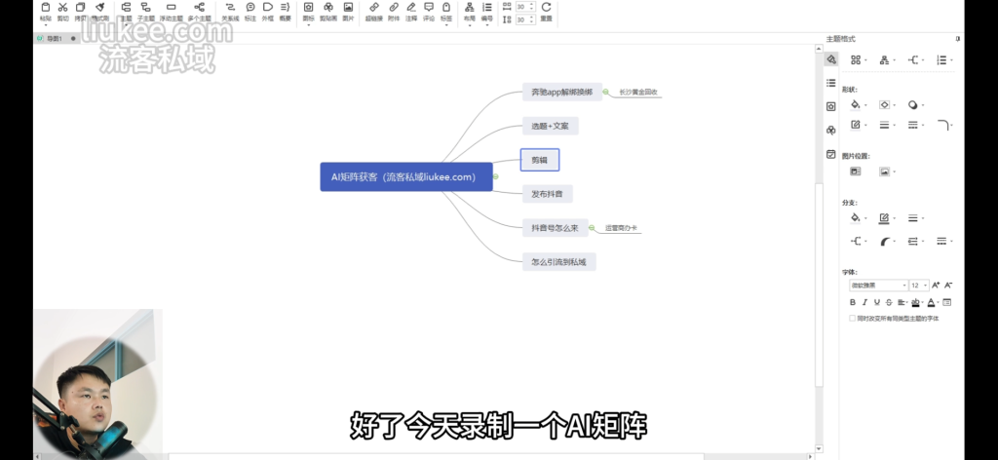Image resolution: width=998 pixels, height=460 pixels.
Task: Select the 剪辑 topic
Action: (540, 160)
